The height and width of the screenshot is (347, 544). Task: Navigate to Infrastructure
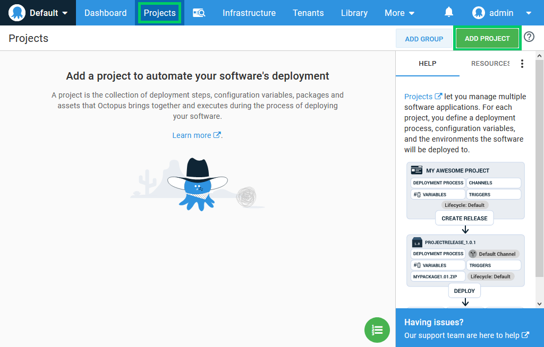tap(249, 13)
